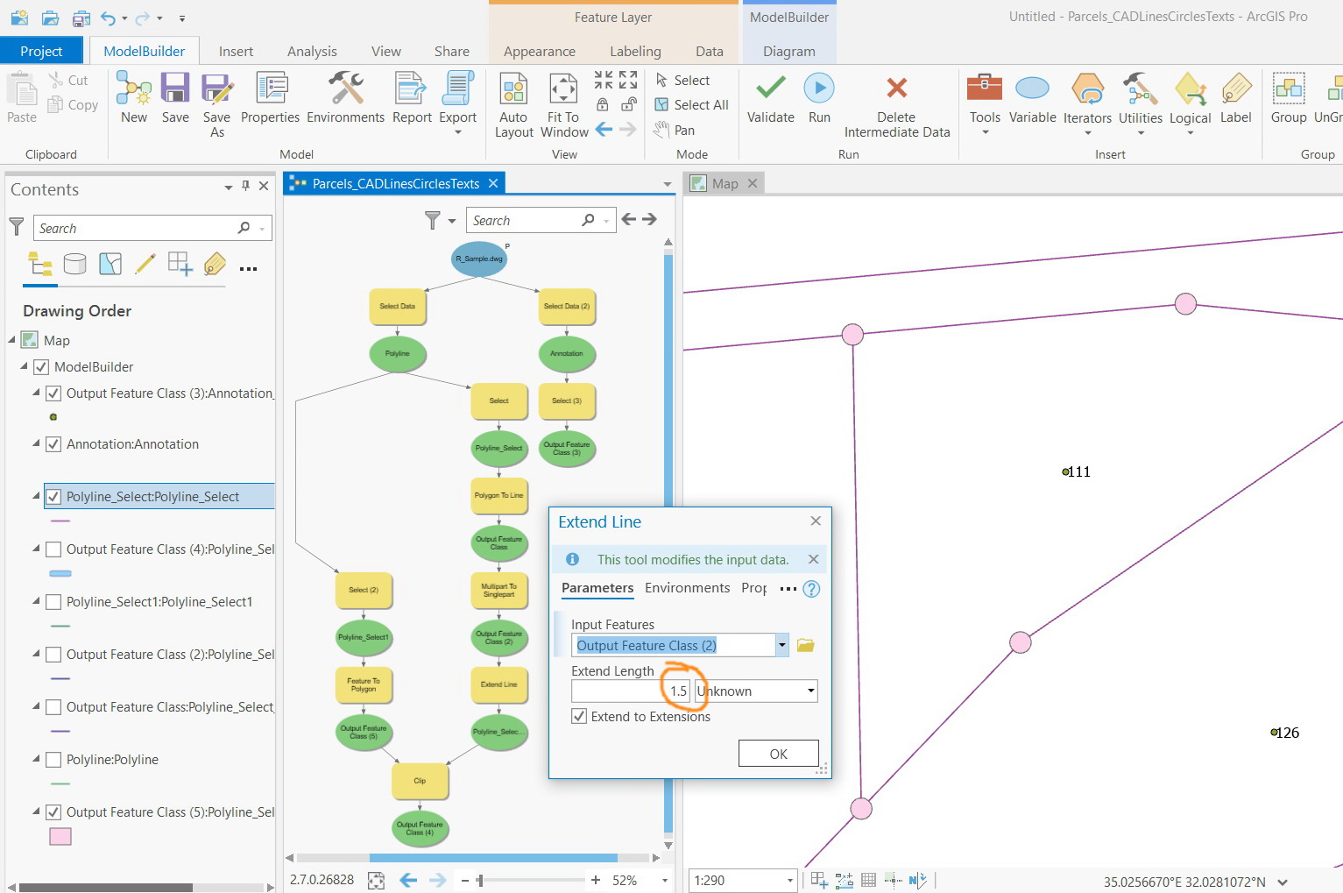
Task: Show the Polyline:Polyline layer
Action: point(53,759)
